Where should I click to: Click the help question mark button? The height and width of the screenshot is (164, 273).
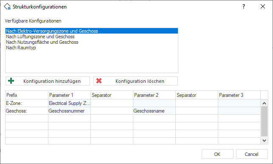244,7
